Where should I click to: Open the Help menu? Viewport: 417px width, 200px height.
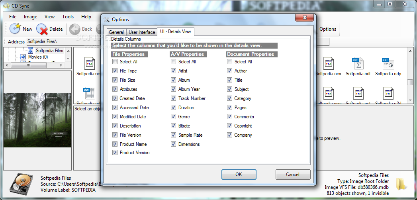[x=86, y=17]
